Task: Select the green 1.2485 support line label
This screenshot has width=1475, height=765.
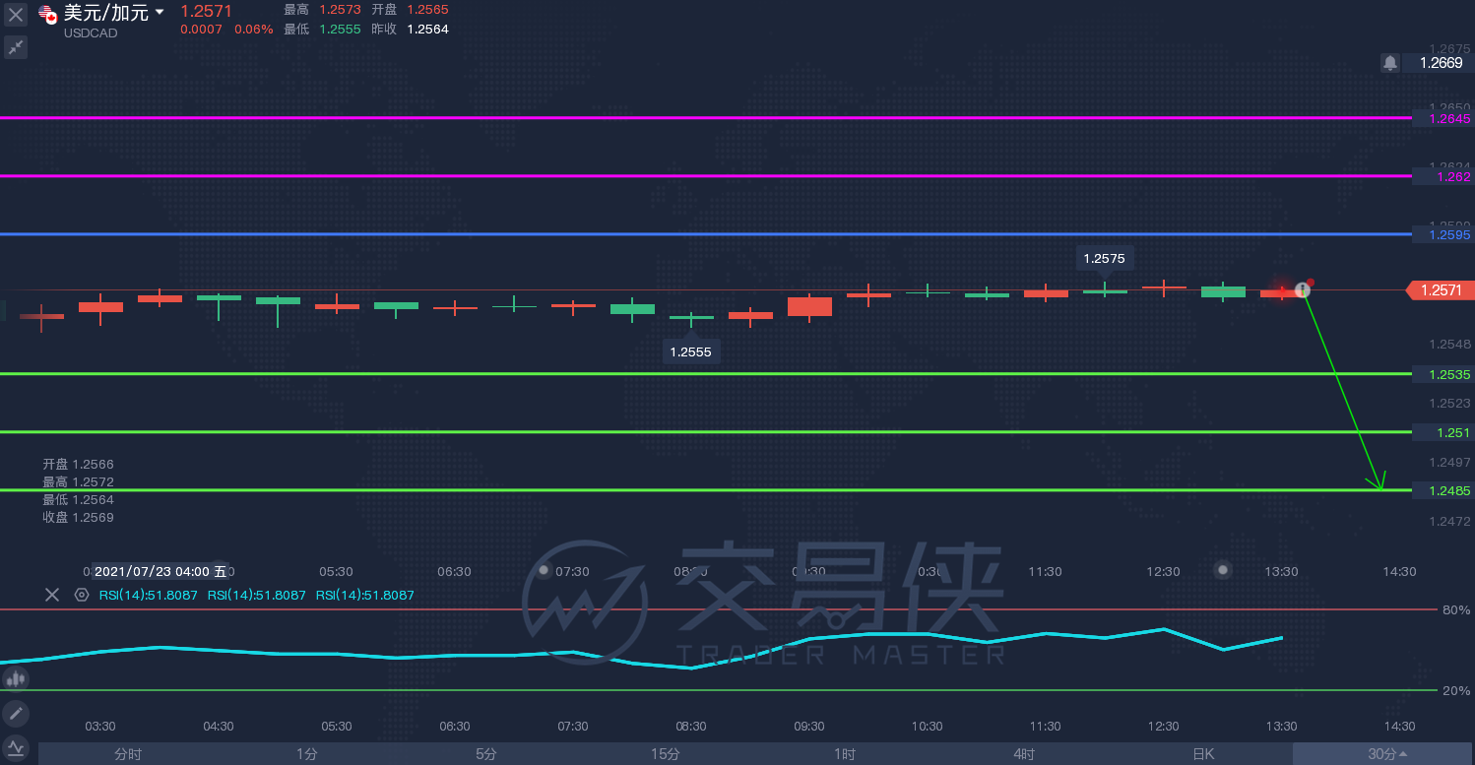Action: pyautogui.click(x=1443, y=490)
